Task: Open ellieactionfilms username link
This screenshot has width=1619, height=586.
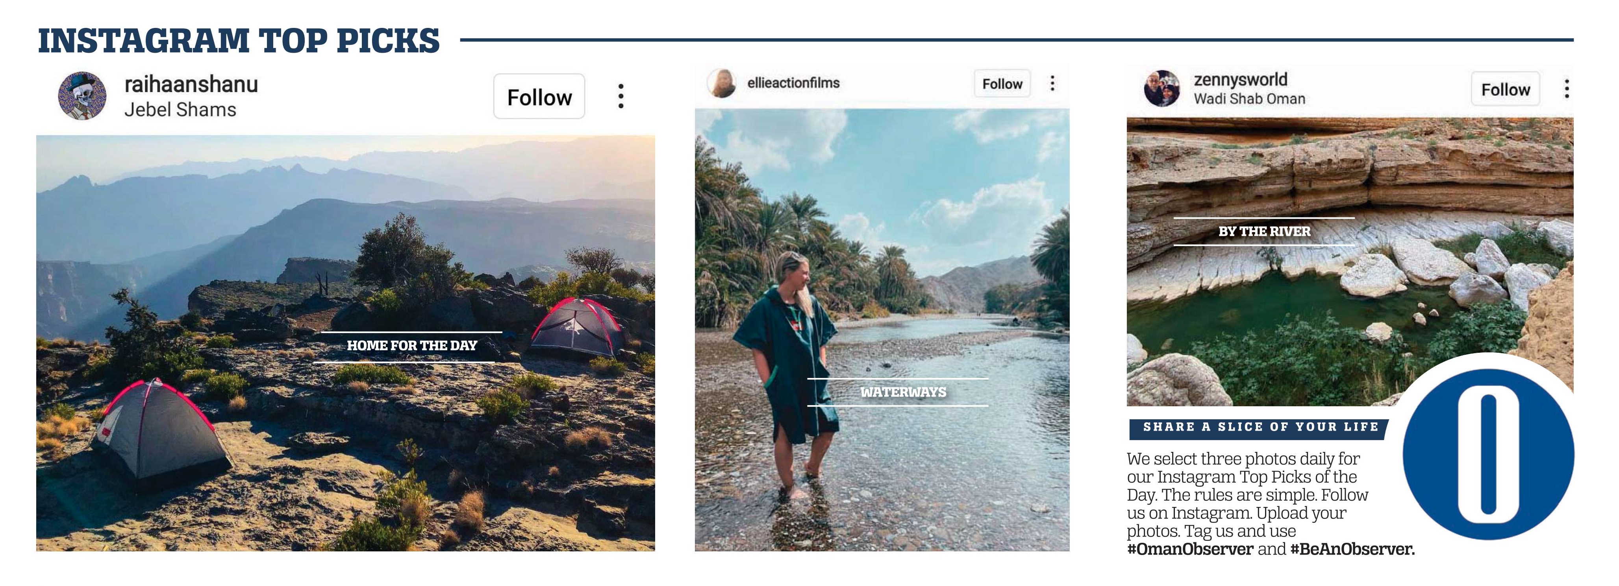Action: click(793, 83)
